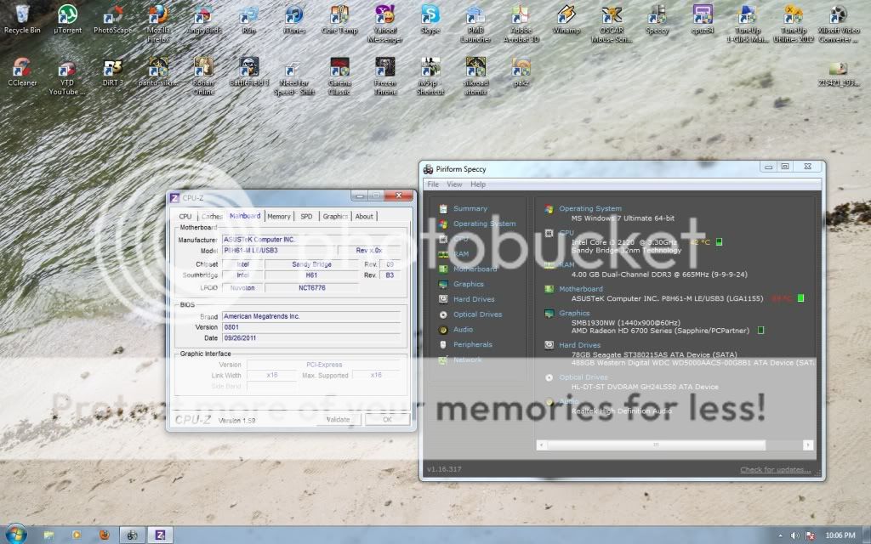Switch to Caches tab in CPU-Z

tap(212, 217)
